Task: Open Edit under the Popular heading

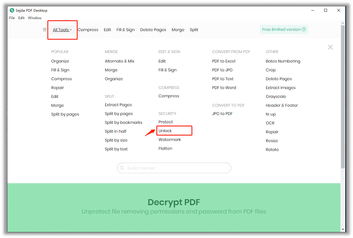Action: tap(55, 96)
